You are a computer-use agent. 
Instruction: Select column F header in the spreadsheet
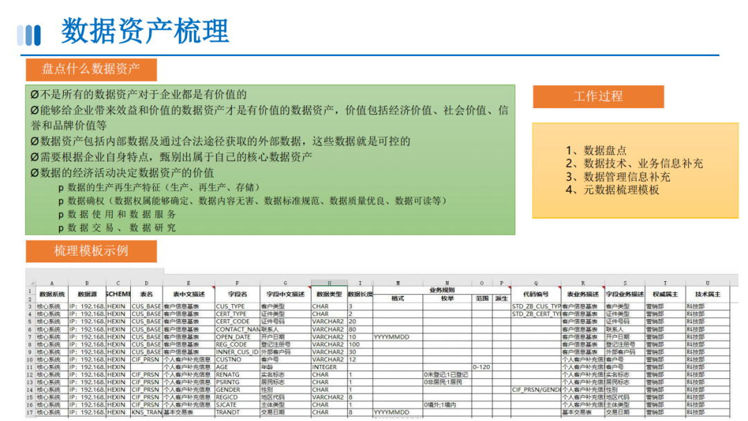[x=237, y=283]
